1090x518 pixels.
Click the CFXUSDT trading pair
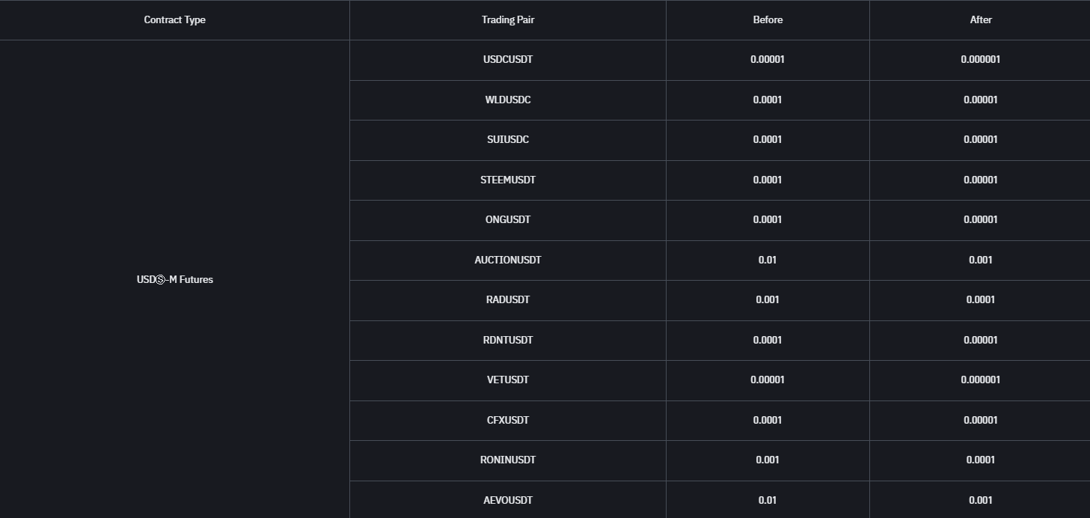[508, 420]
